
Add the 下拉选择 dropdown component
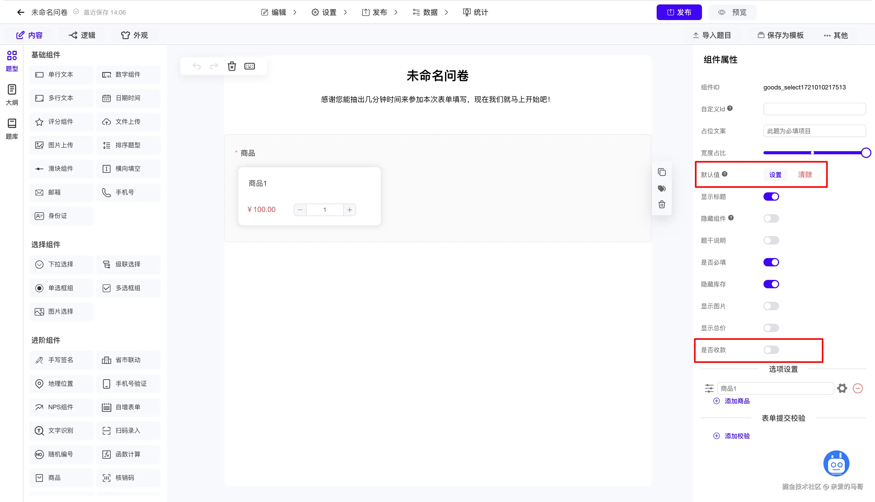61,265
